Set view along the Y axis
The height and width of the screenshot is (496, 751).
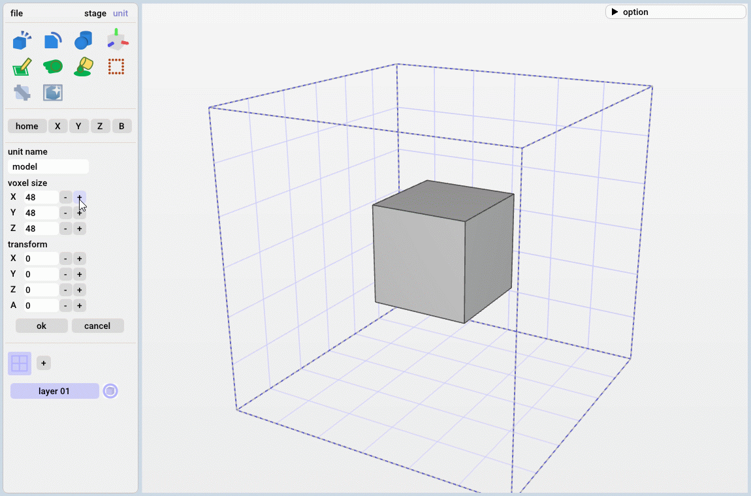[x=78, y=127]
